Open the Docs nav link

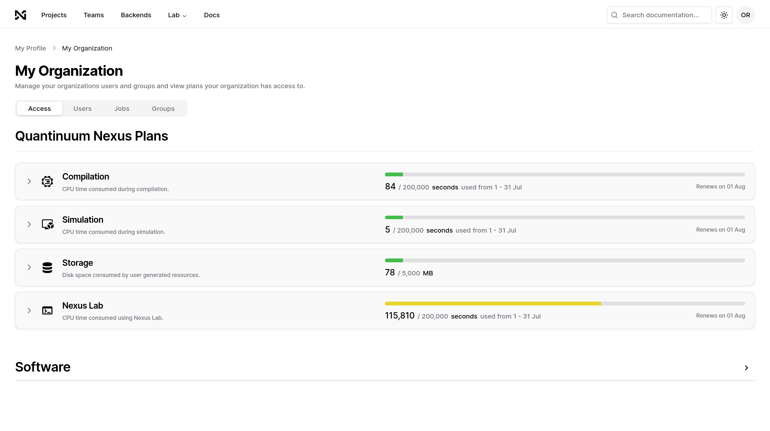(212, 15)
